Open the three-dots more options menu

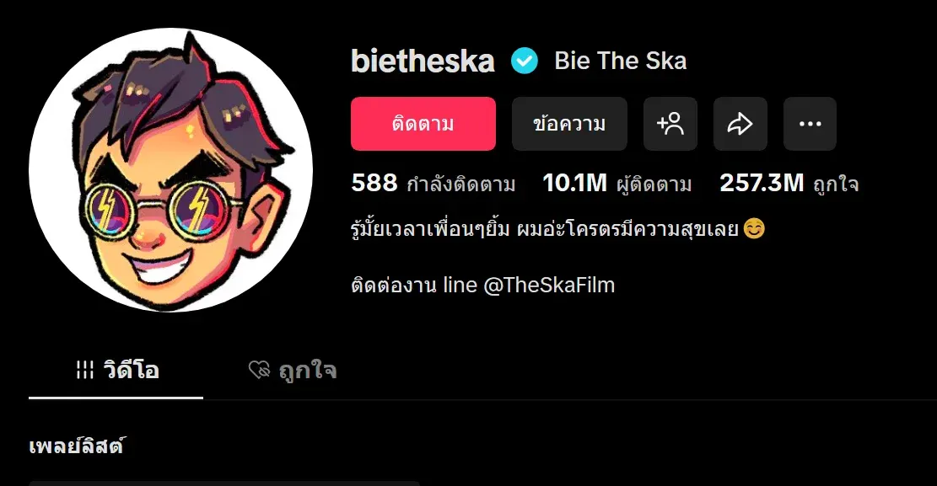pos(810,124)
